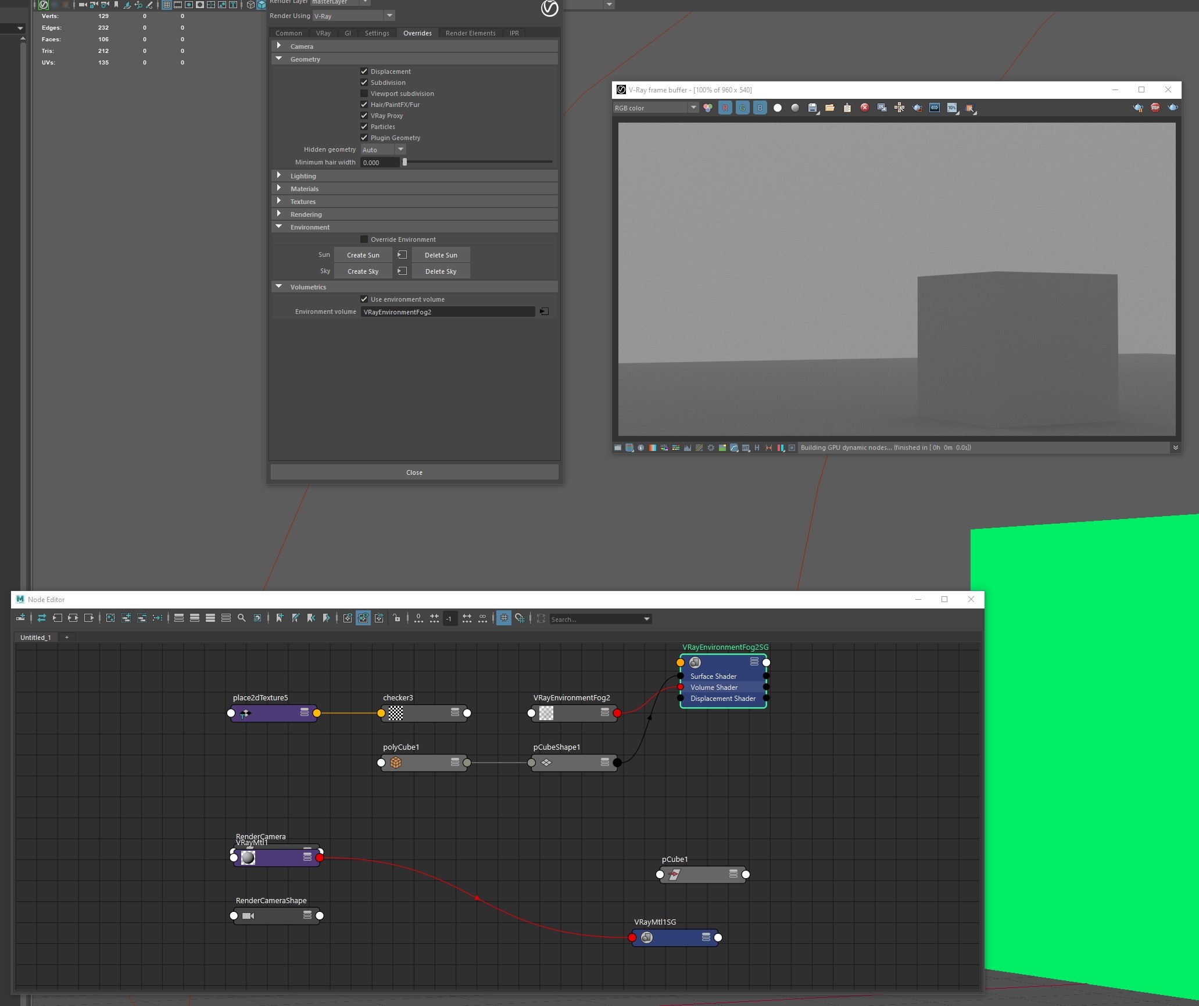Image resolution: width=1199 pixels, height=1006 pixels.
Task: Open an image file in frame buffer
Action: tap(830, 108)
